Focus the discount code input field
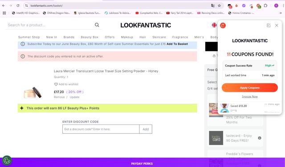Viewport: 285px width, 167px height. click(x=101, y=129)
